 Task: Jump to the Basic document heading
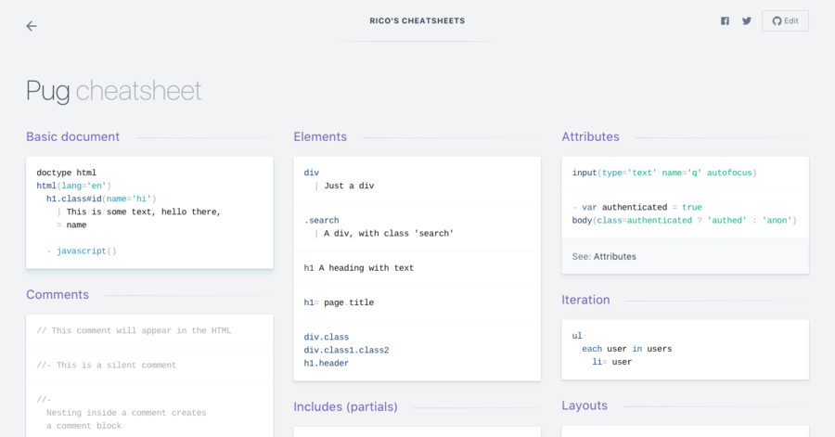point(72,136)
